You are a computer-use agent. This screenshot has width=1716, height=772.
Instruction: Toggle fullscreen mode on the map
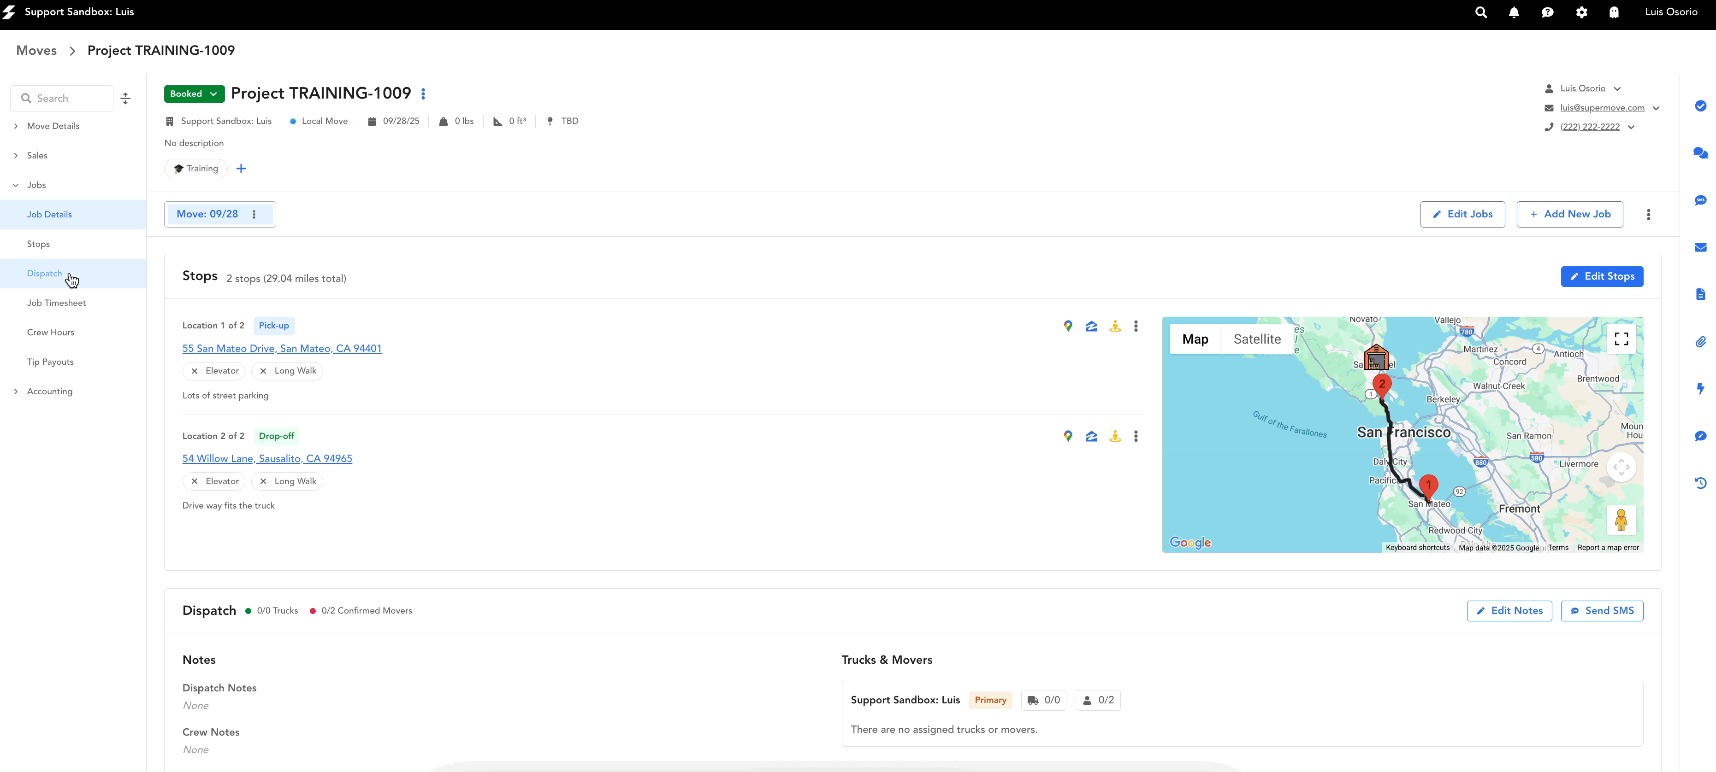click(x=1622, y=339)
